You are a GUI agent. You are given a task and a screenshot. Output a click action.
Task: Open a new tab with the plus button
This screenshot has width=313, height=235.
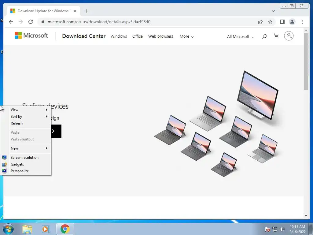tap(87, 11)
